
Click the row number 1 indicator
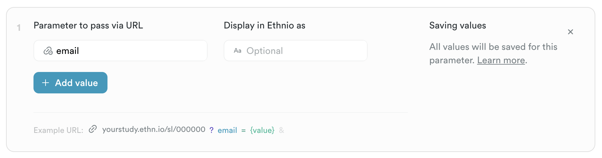[19, 28]
